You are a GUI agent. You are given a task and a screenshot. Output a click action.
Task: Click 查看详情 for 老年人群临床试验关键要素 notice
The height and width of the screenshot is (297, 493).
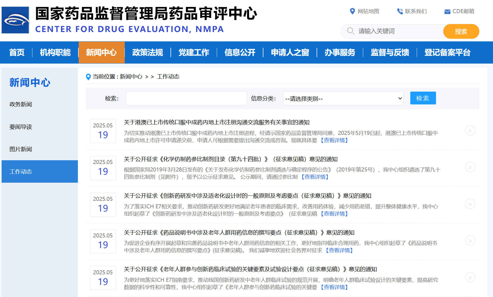334,287
